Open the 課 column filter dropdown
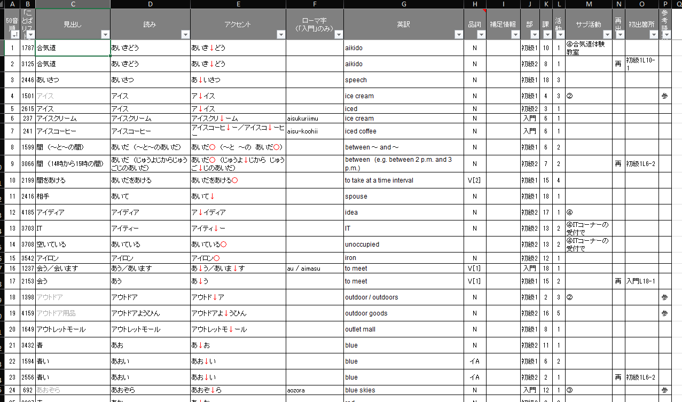The height and width of the screenshot is (402, 682). pyautogui.click(x=546, y=35)
